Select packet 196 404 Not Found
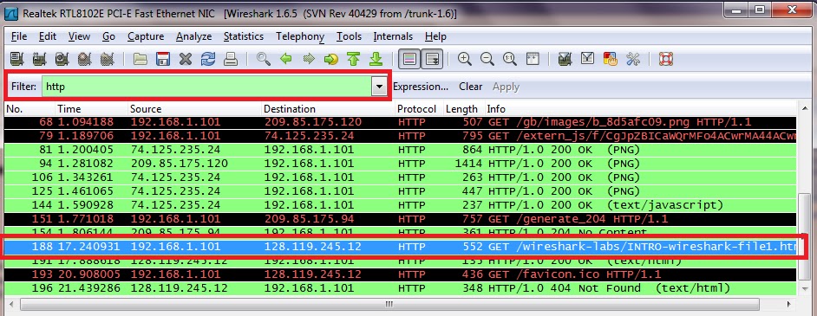This screenshot has height=316, width=817. coord(401,288)
